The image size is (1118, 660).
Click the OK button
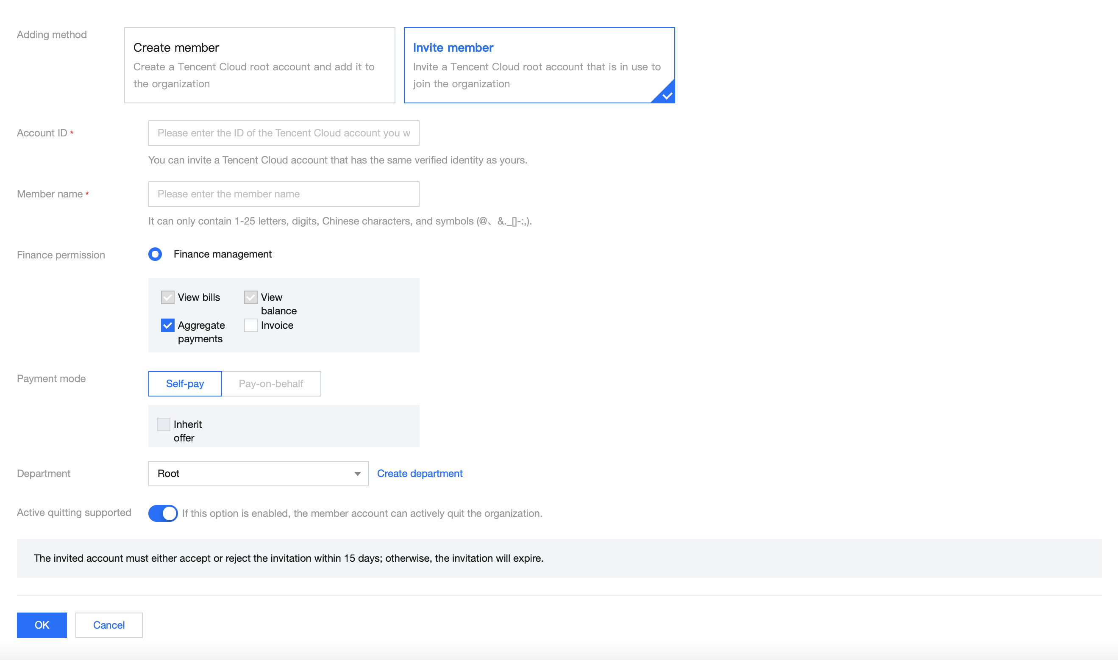[42, 625]
